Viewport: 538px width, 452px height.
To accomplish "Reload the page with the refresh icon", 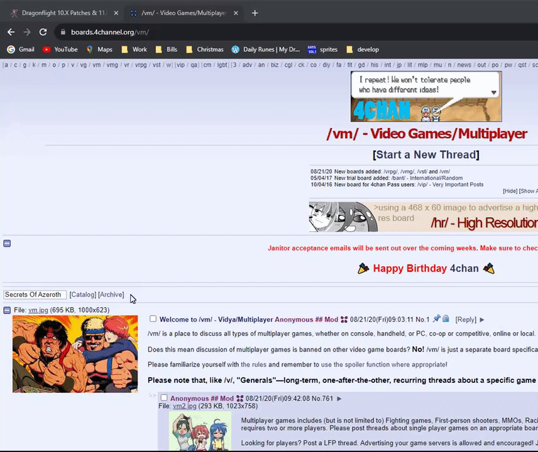I will point(43,32).
